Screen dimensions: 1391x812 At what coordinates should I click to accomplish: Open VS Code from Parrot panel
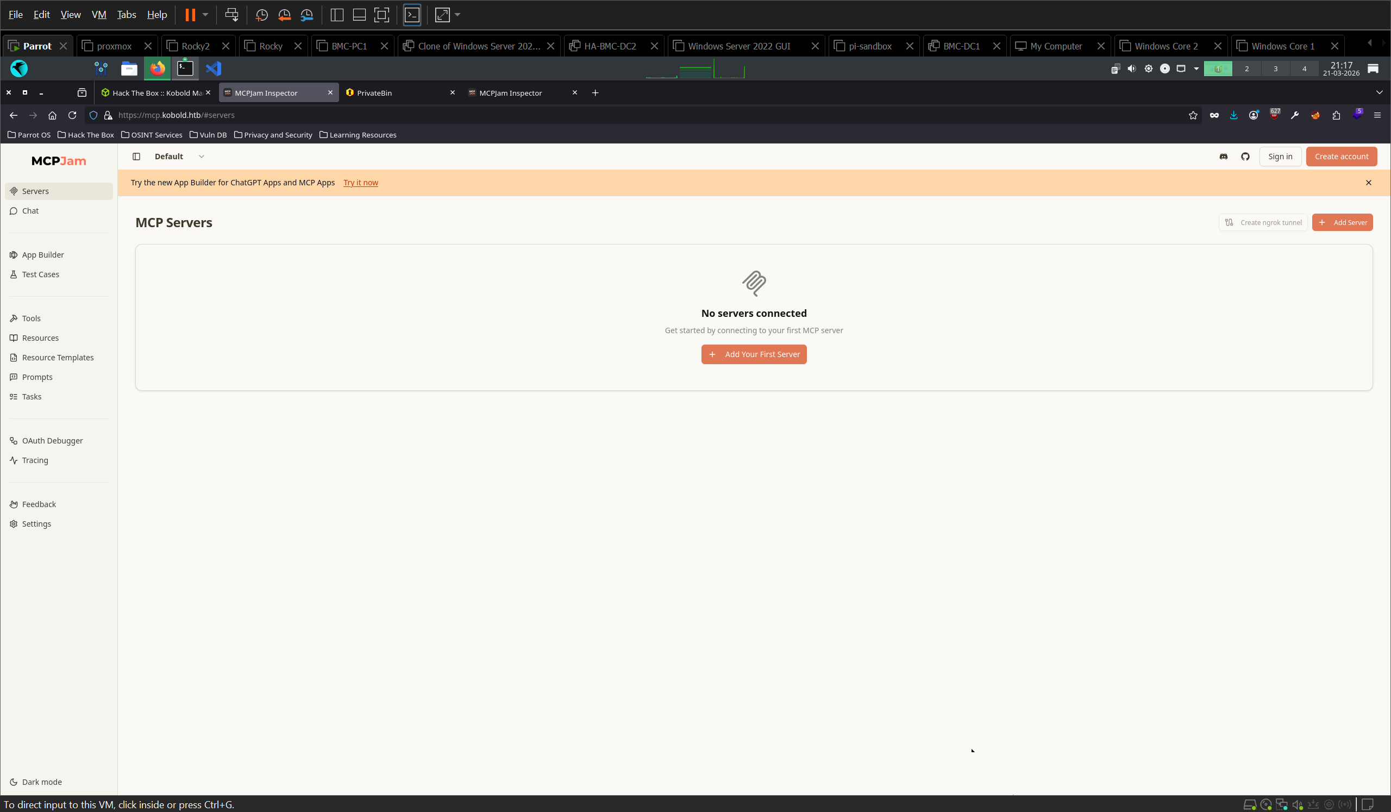213,68
